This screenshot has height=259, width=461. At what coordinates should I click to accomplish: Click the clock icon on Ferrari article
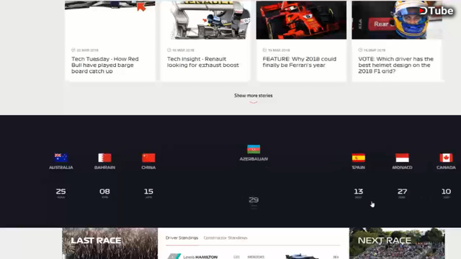coord(264,50)
